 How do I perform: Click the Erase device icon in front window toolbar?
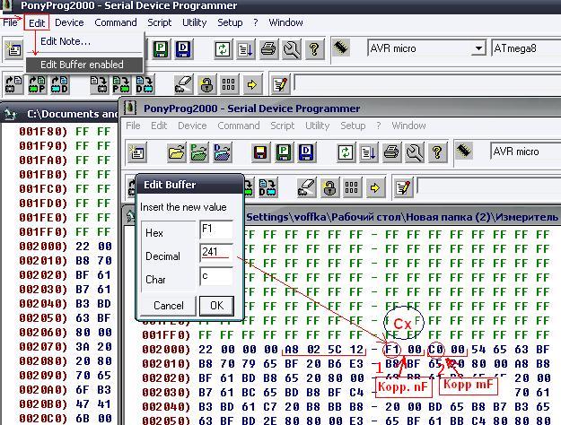point(306,188)
